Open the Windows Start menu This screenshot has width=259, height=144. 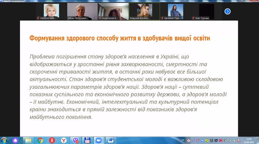[4, 141]
